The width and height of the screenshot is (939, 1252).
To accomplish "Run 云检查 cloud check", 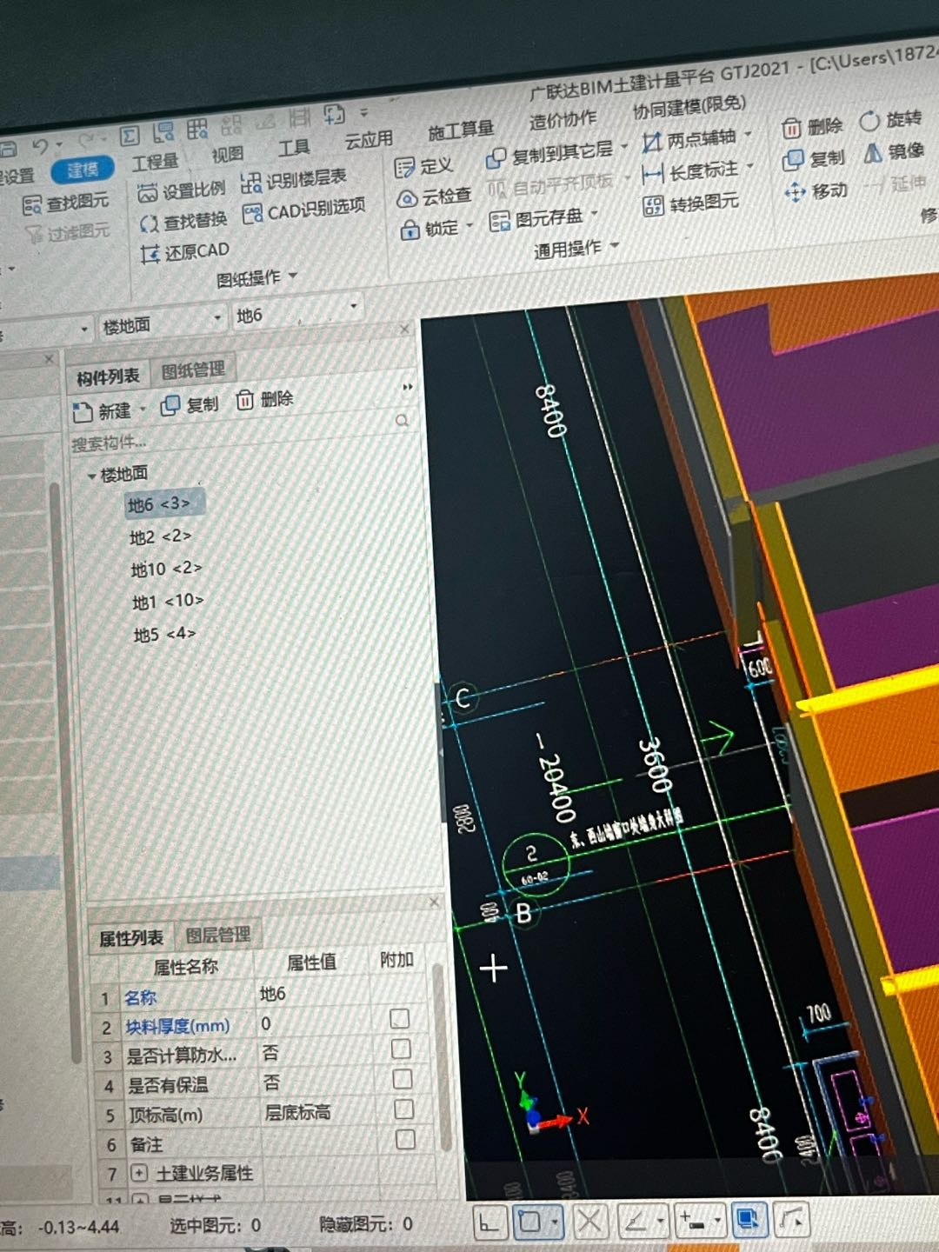I will pyautogui.click(x=434, y=197).
